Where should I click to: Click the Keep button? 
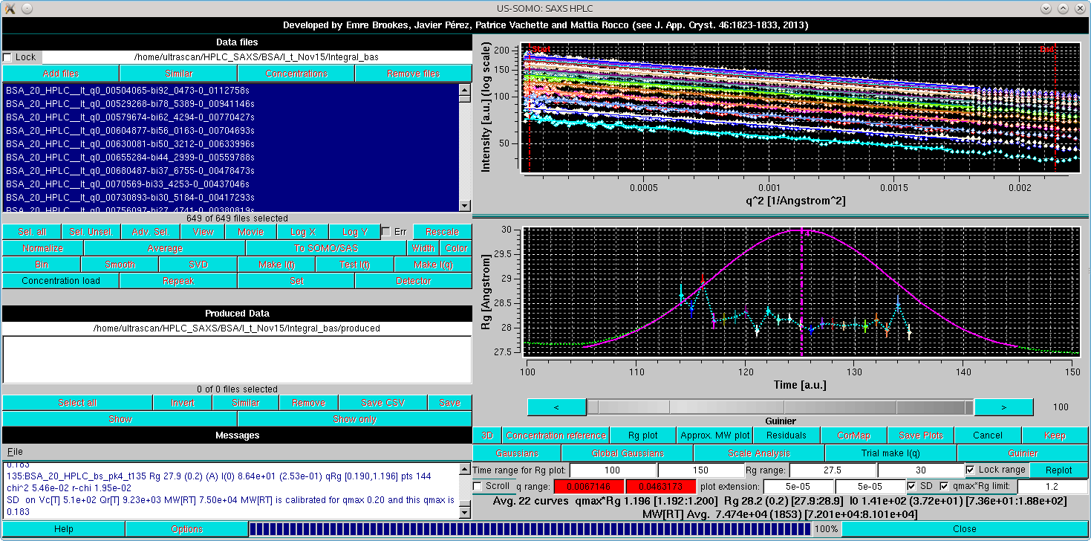tap(1055, 435)
